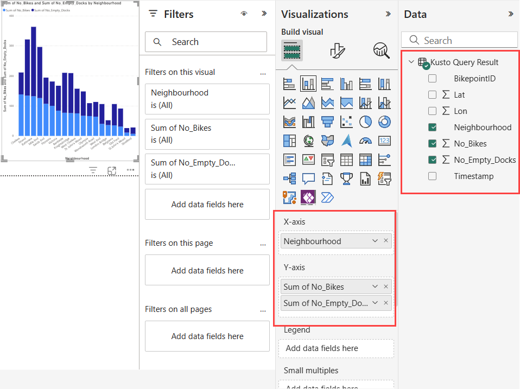Pick the 100% stacked column chart visual

[x=384, y=84]
